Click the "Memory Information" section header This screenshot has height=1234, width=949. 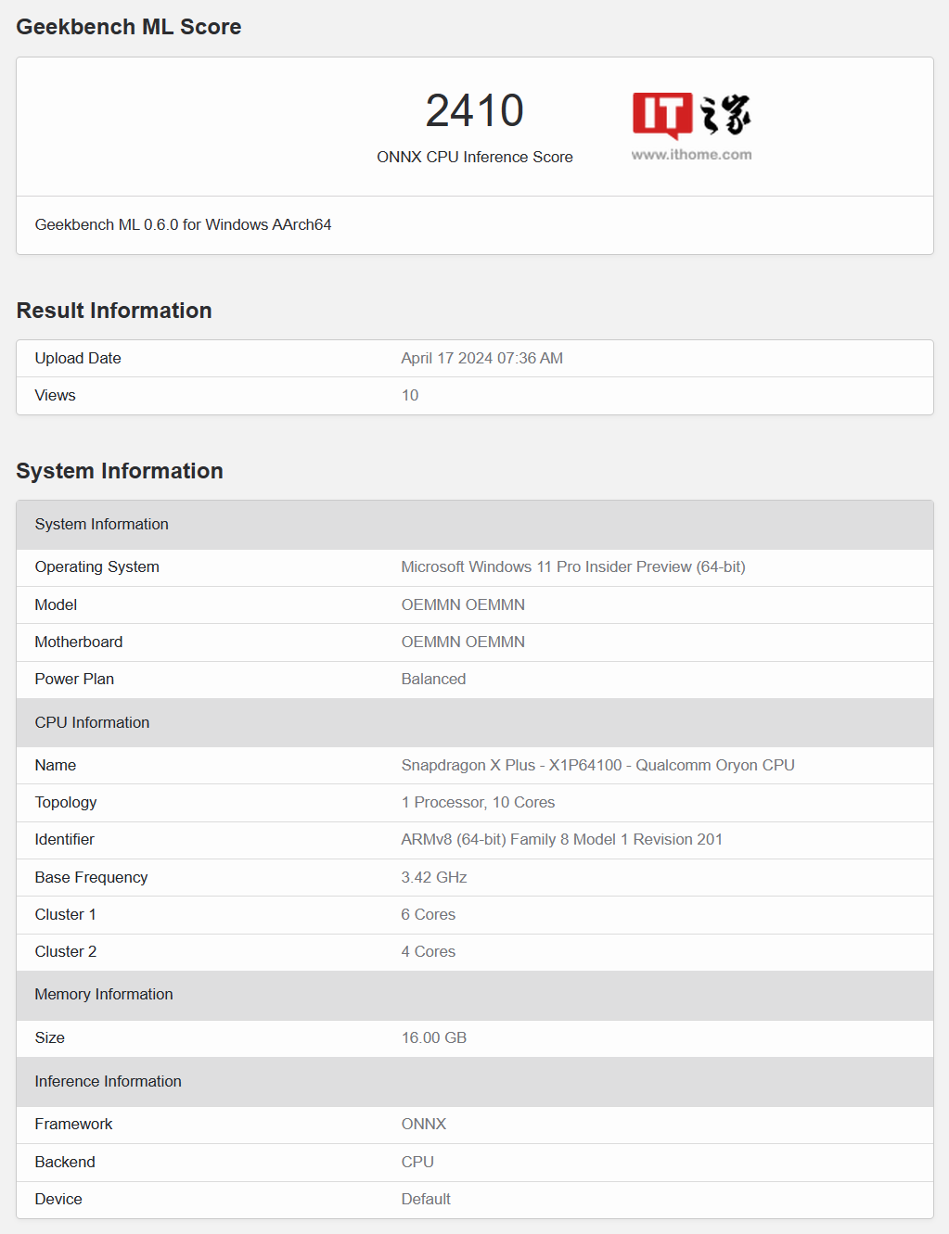(475, 995)
